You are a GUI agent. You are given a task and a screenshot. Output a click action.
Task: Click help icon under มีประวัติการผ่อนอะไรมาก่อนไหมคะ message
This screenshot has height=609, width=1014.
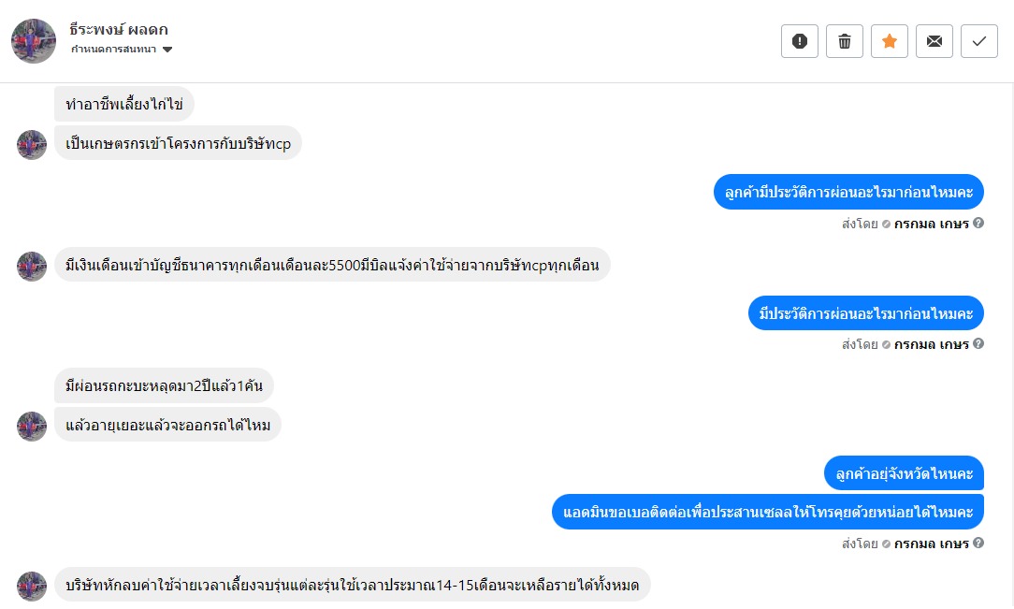coord(978,344)
